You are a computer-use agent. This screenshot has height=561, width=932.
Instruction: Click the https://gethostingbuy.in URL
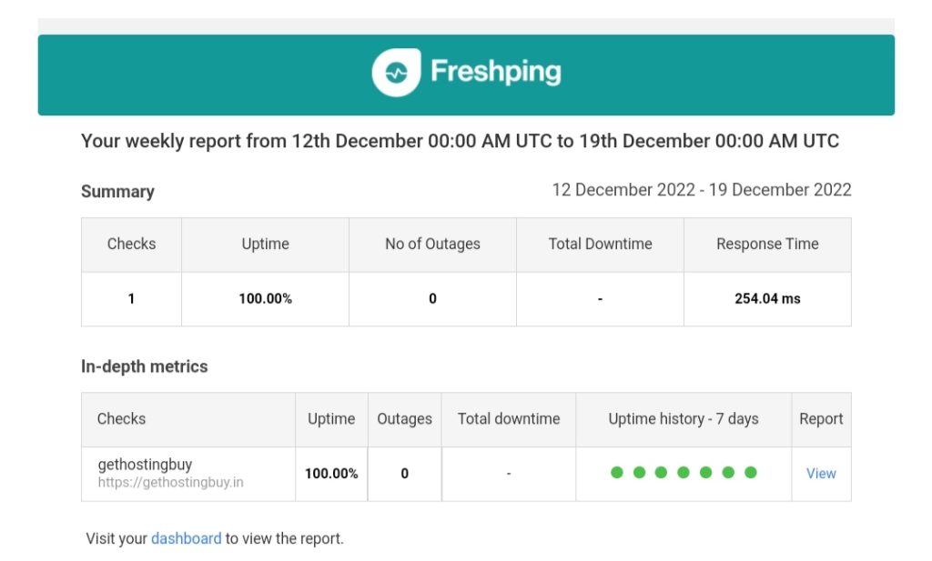coord(170,482)
